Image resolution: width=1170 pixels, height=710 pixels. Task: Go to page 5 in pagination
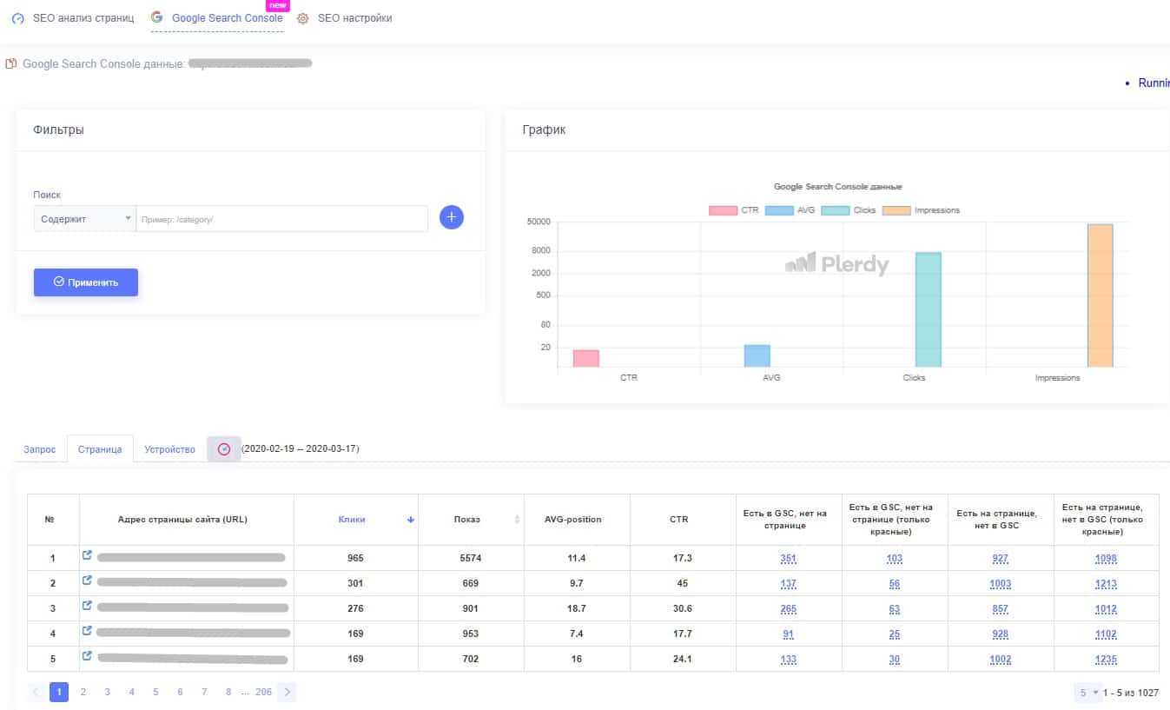[156, 693]
